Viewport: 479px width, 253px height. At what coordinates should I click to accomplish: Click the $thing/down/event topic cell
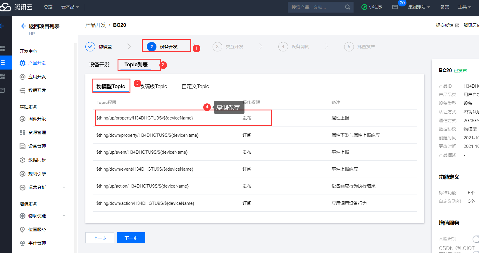tap(145, 169)
